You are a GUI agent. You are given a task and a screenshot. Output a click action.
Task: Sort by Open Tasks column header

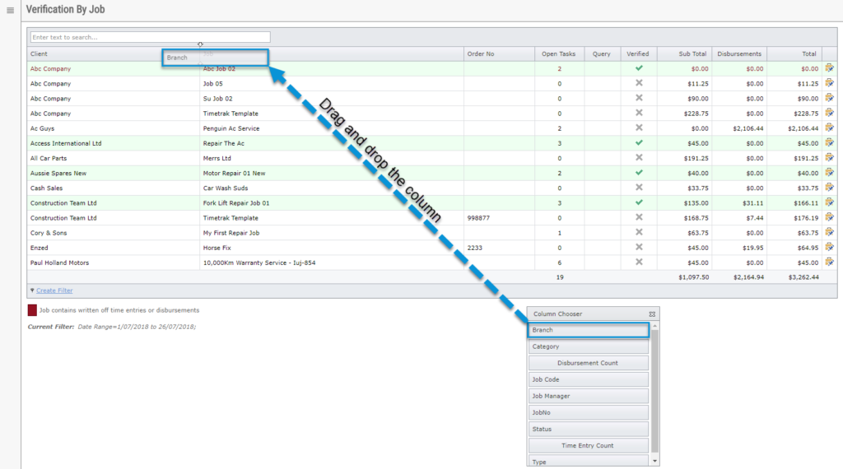click(x=559, y=53)
